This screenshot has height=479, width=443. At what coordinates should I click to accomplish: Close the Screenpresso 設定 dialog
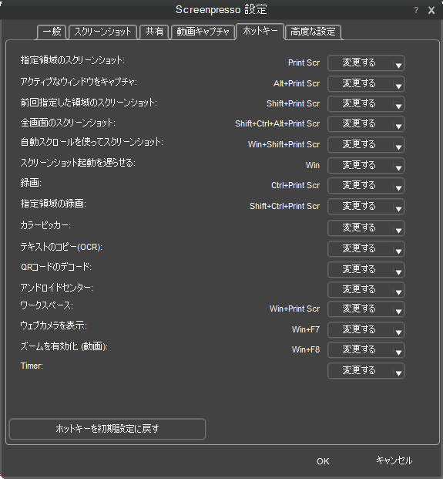(x=431, y=10)
